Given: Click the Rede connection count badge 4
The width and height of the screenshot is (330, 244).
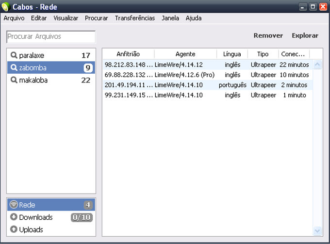Looking at the screenshot, I should [x=88, y=205].
